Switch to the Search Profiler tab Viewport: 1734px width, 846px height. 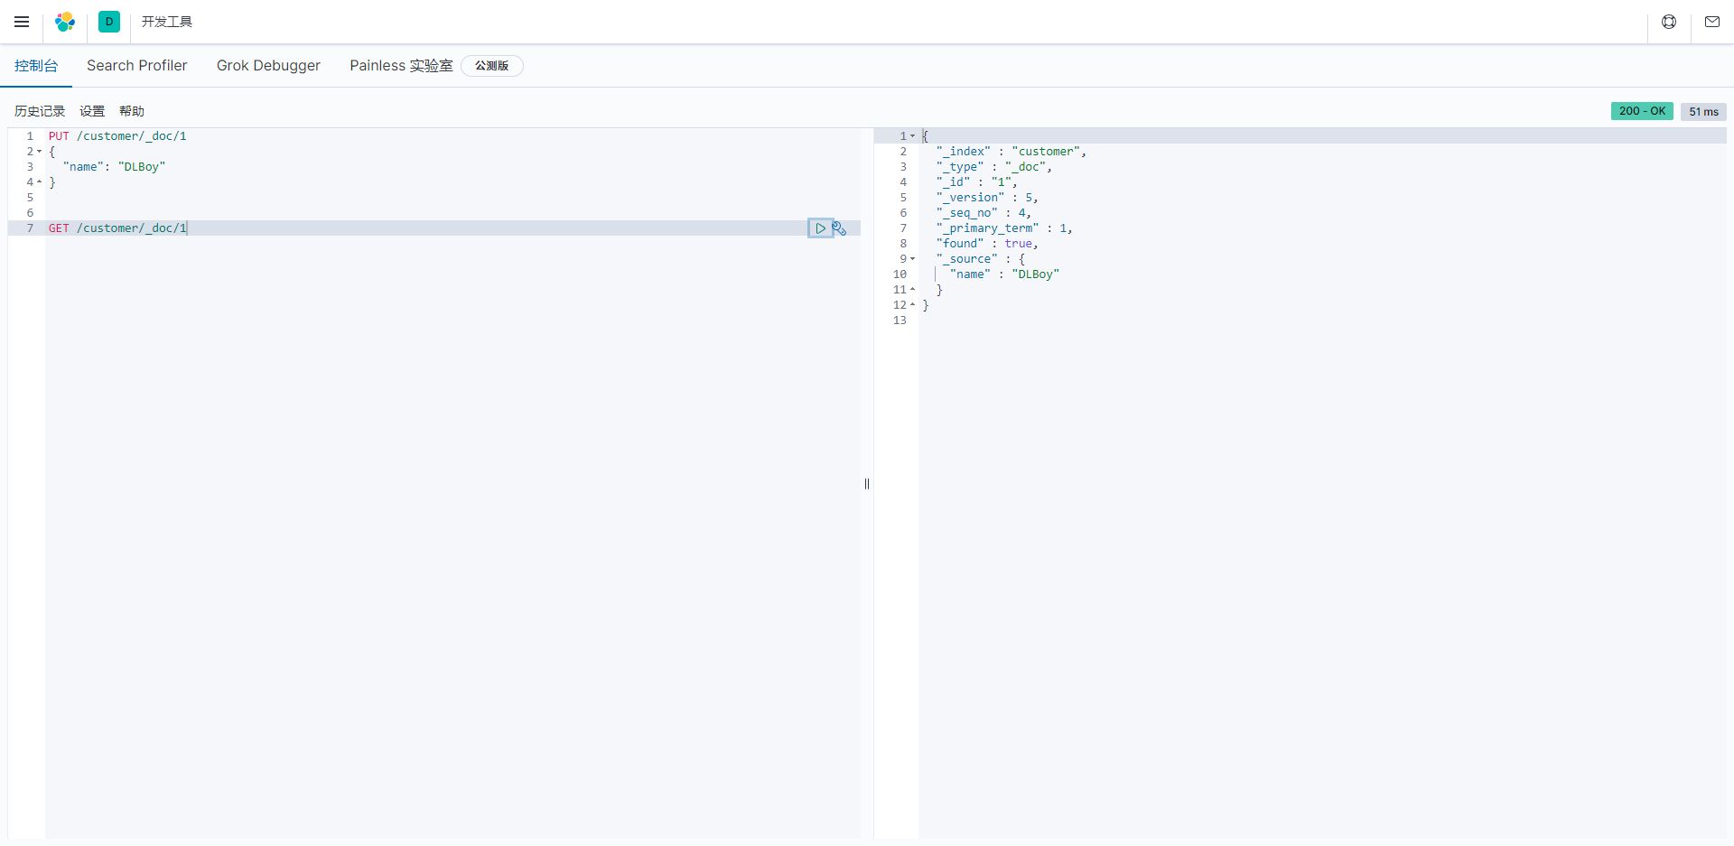tap(136, 66)
